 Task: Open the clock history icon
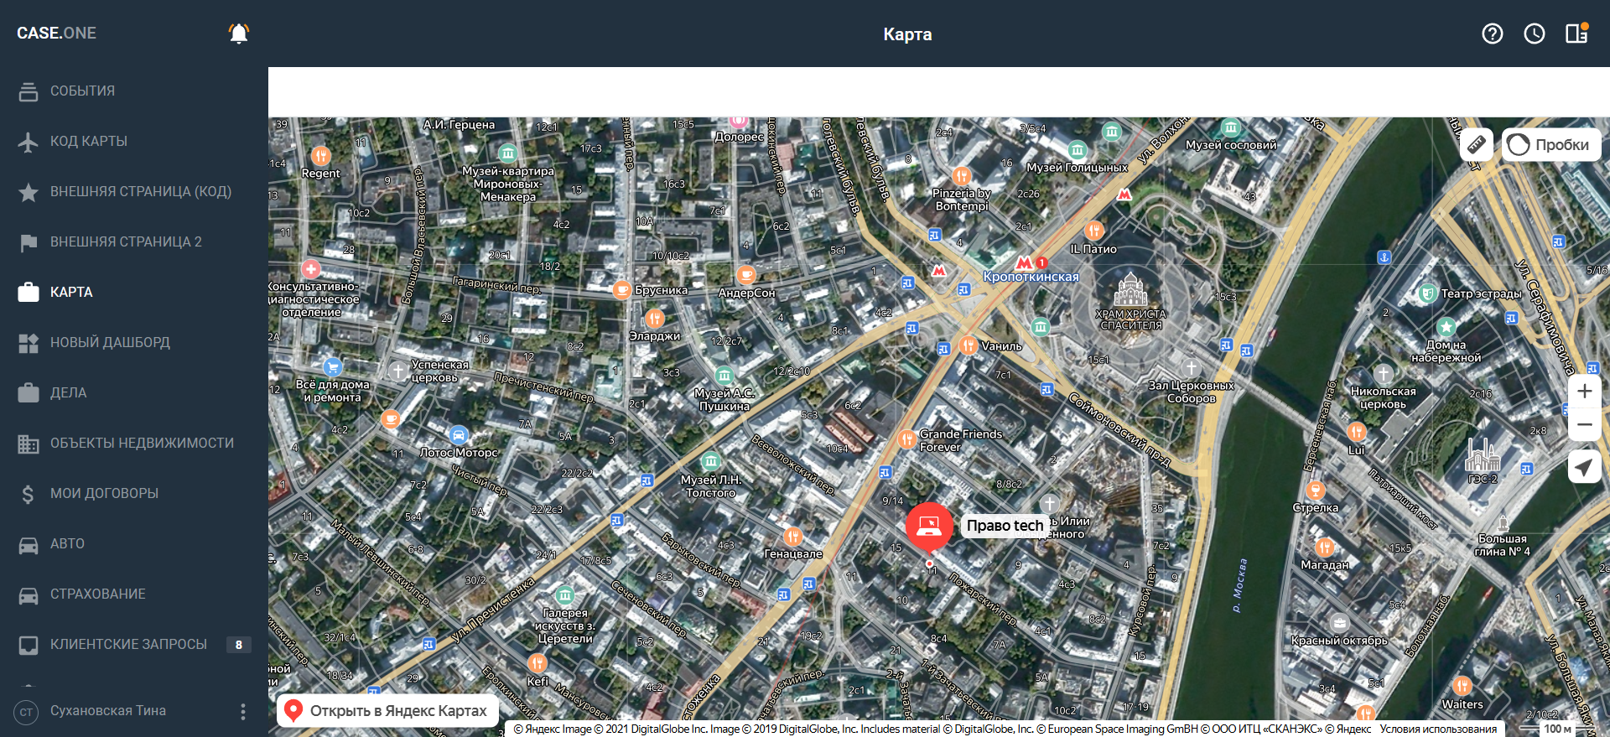(x=1535, y=34)
